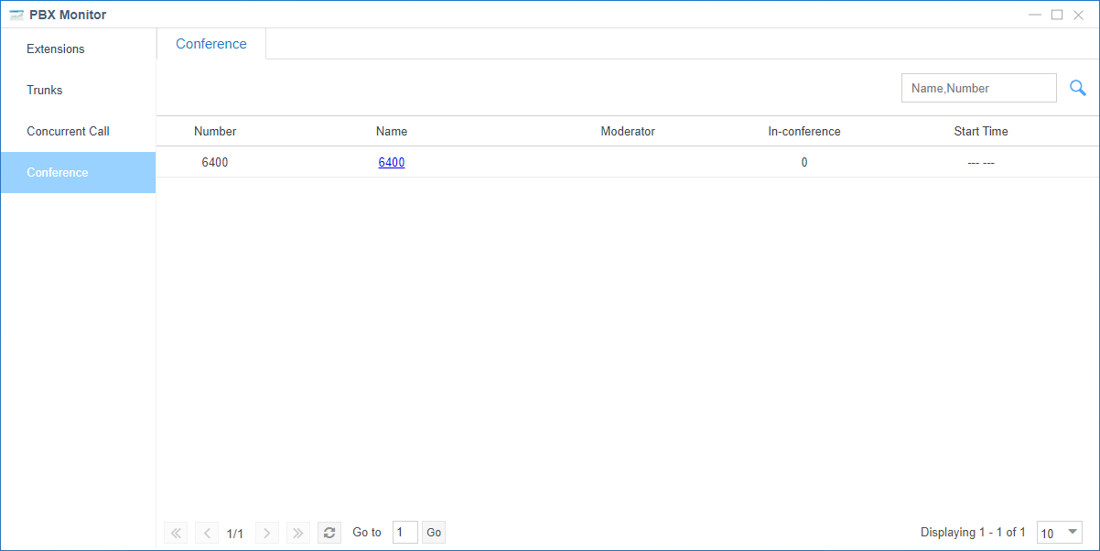Screen dimensions: 1100x551
Task: Open Extensions in the sidebar
Action: coord(56,49)
